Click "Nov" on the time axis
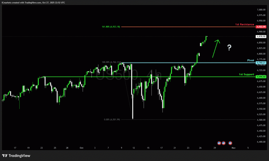This screenshot has height=161, width=269. coord(233,148)
